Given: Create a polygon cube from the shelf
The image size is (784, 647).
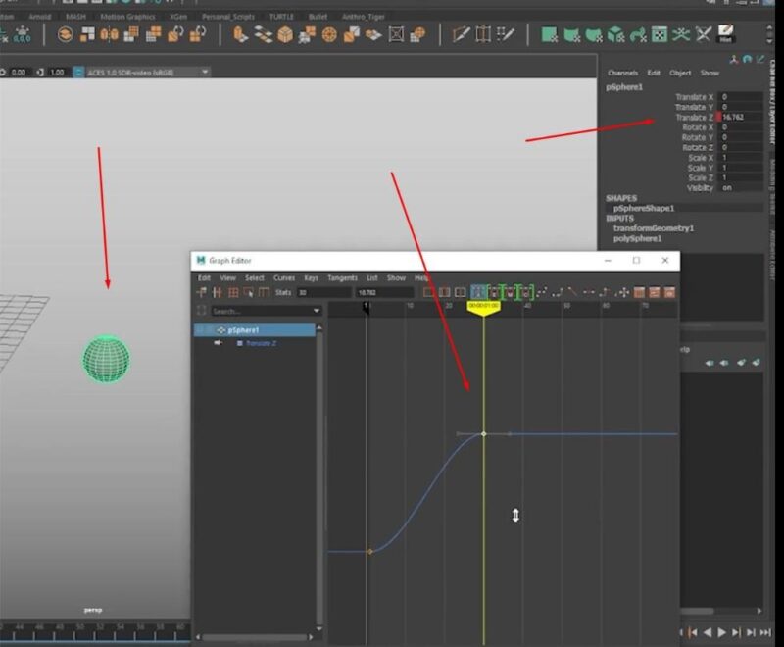Looking at the screenshot, I should 283,35.
